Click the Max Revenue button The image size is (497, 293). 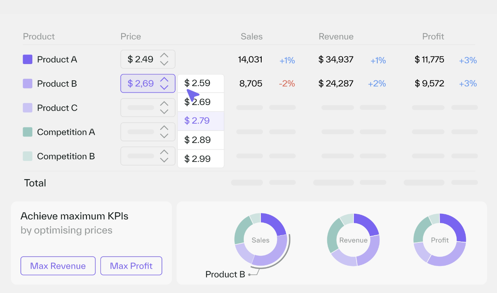point(58,266)
